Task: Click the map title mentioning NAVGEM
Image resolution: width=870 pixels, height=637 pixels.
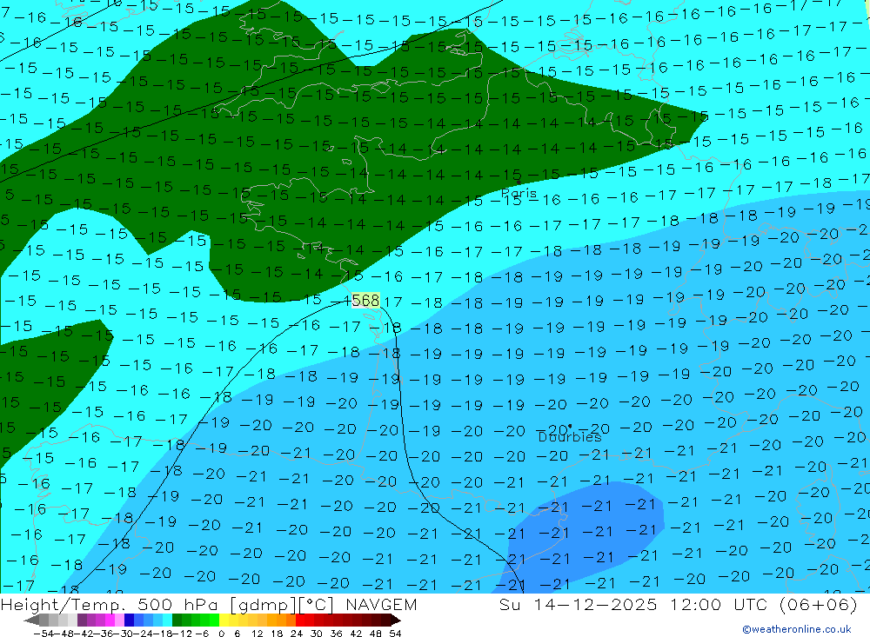Action: click(209, 604)
